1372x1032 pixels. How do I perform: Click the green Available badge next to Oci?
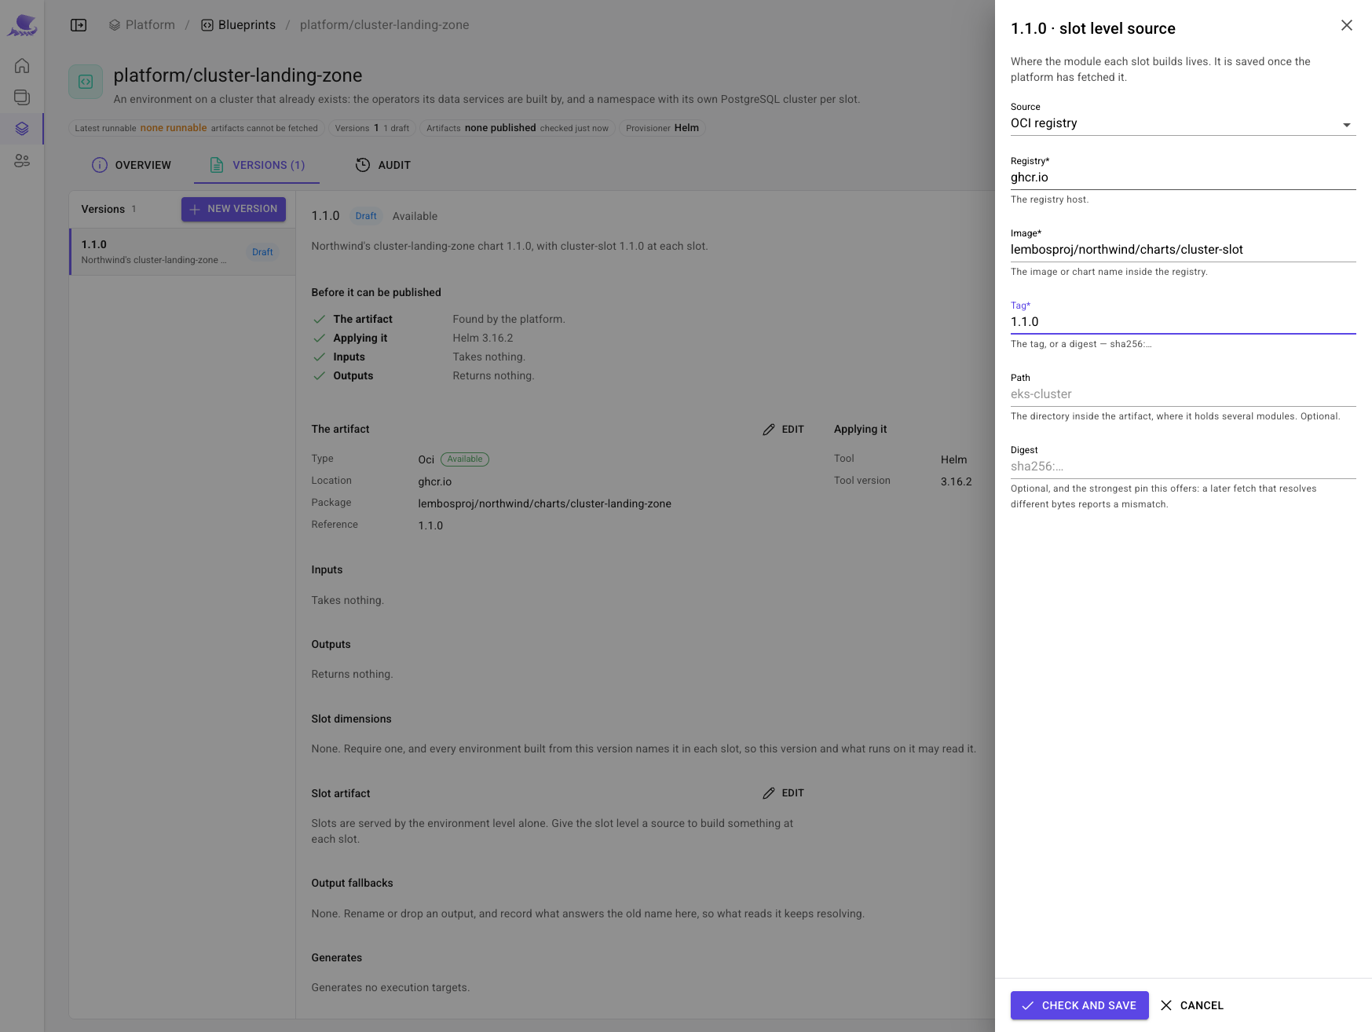pos(465,459)
